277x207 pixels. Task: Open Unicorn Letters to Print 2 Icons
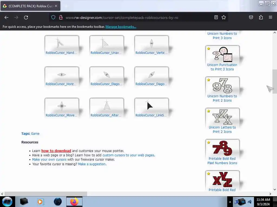click(x=222, y=121)
